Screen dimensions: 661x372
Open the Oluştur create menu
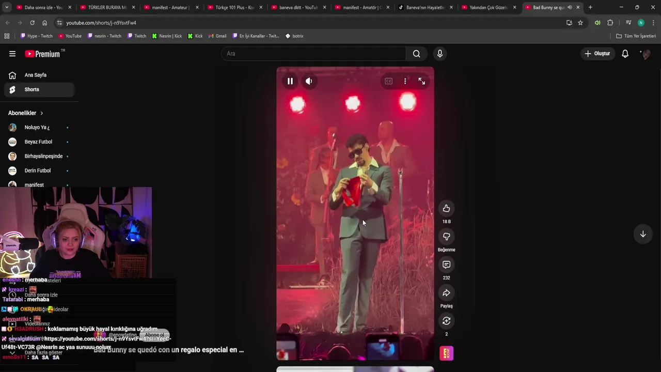click(597, 54)
